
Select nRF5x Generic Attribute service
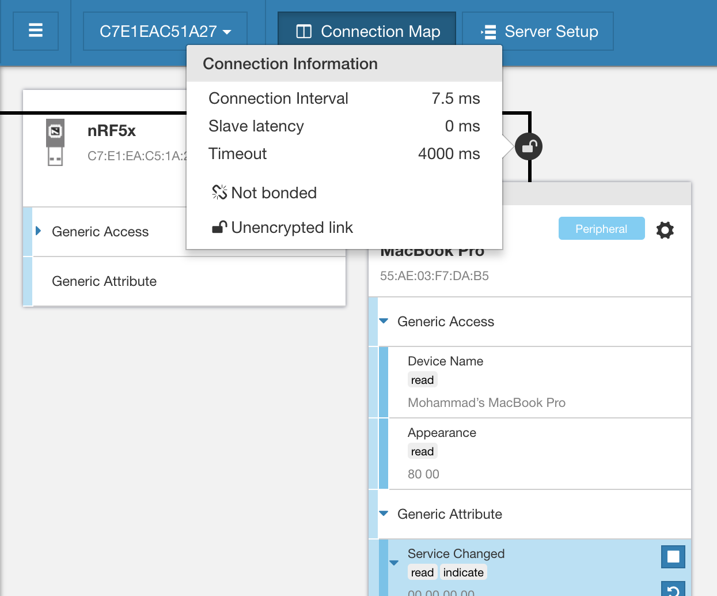[104, 281]
